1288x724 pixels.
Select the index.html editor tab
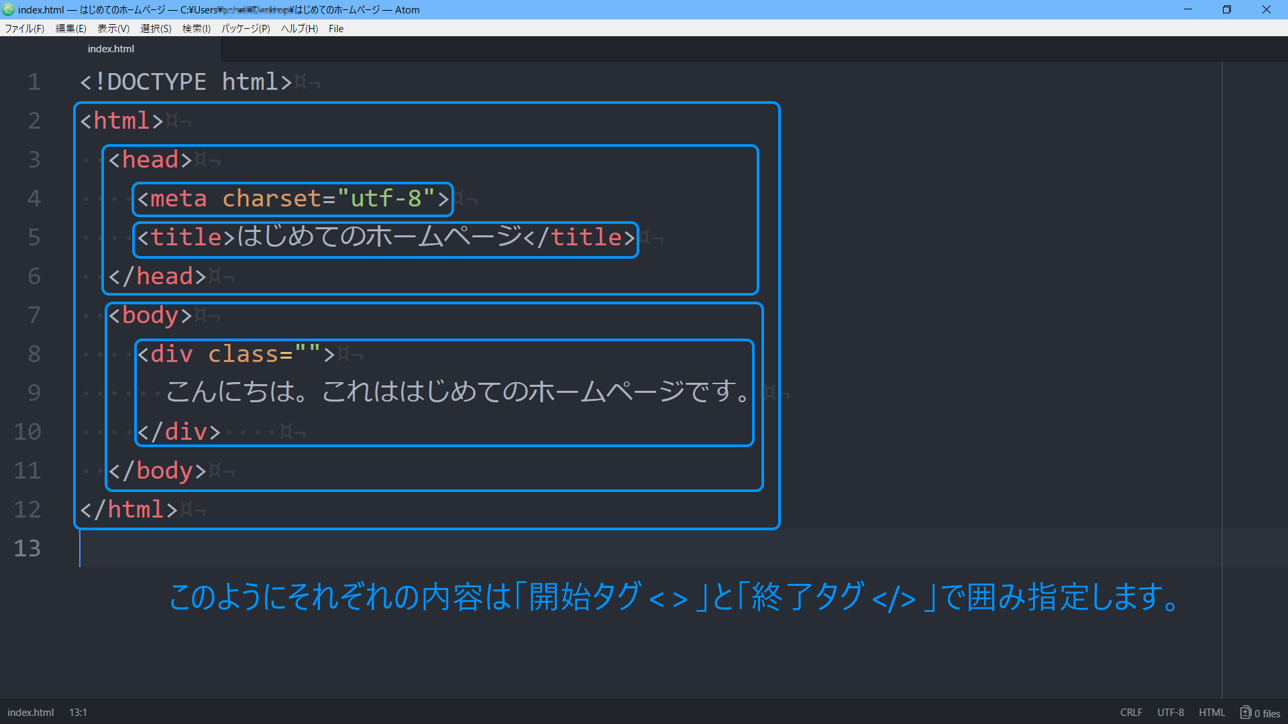click(x=111, y=49)
